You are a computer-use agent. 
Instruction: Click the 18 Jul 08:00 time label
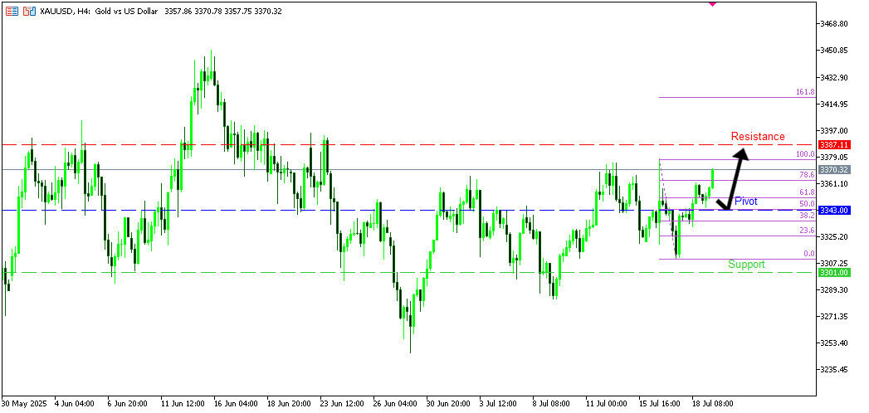[x=713, y=404]
